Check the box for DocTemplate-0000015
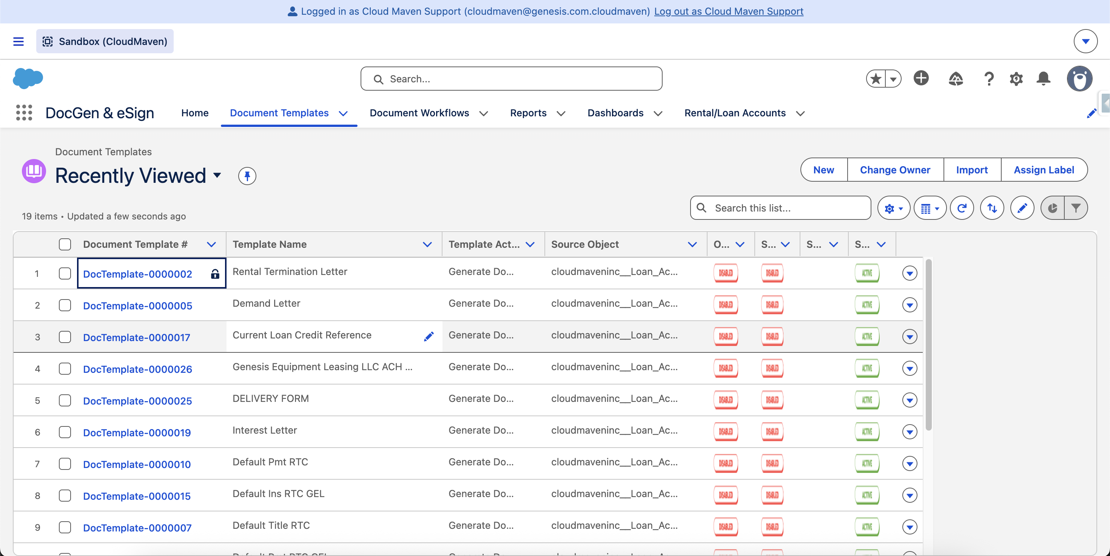The width and height of the screenshot is (1110, 556). click(65, 495)
